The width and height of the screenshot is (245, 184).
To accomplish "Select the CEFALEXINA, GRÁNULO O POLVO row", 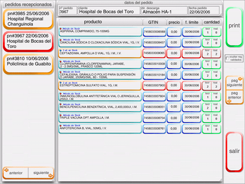I will point(100,75).
